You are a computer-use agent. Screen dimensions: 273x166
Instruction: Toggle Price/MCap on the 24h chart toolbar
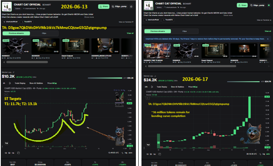[x=193, y=87]
